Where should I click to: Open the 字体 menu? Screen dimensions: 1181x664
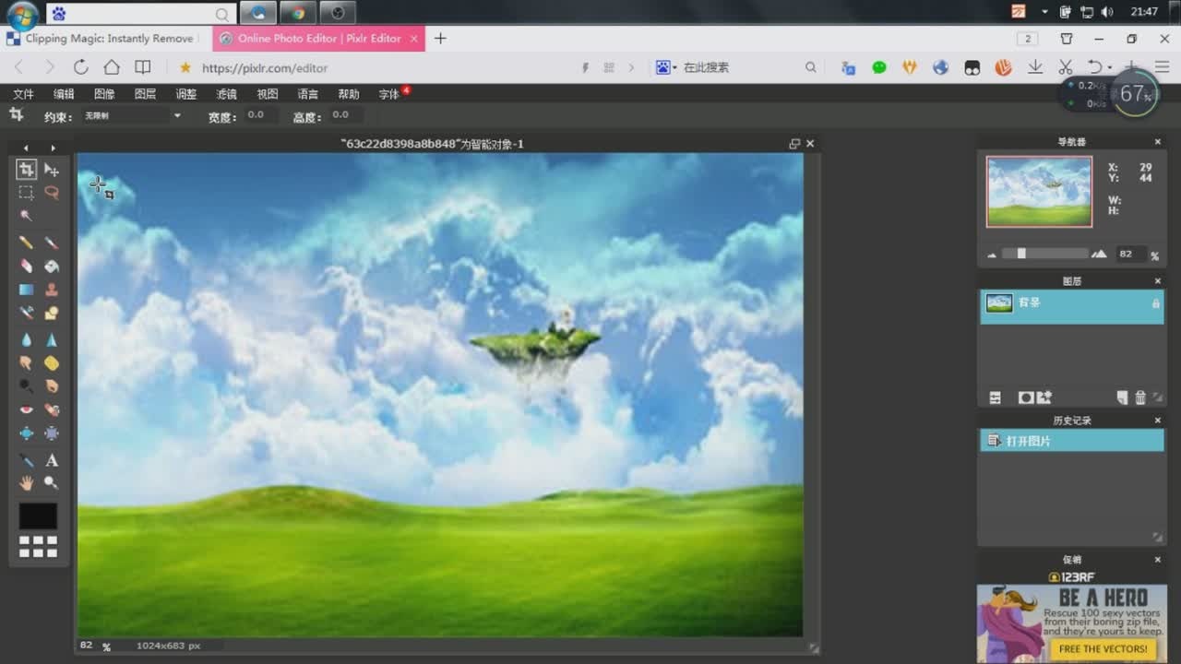point(388,94)
